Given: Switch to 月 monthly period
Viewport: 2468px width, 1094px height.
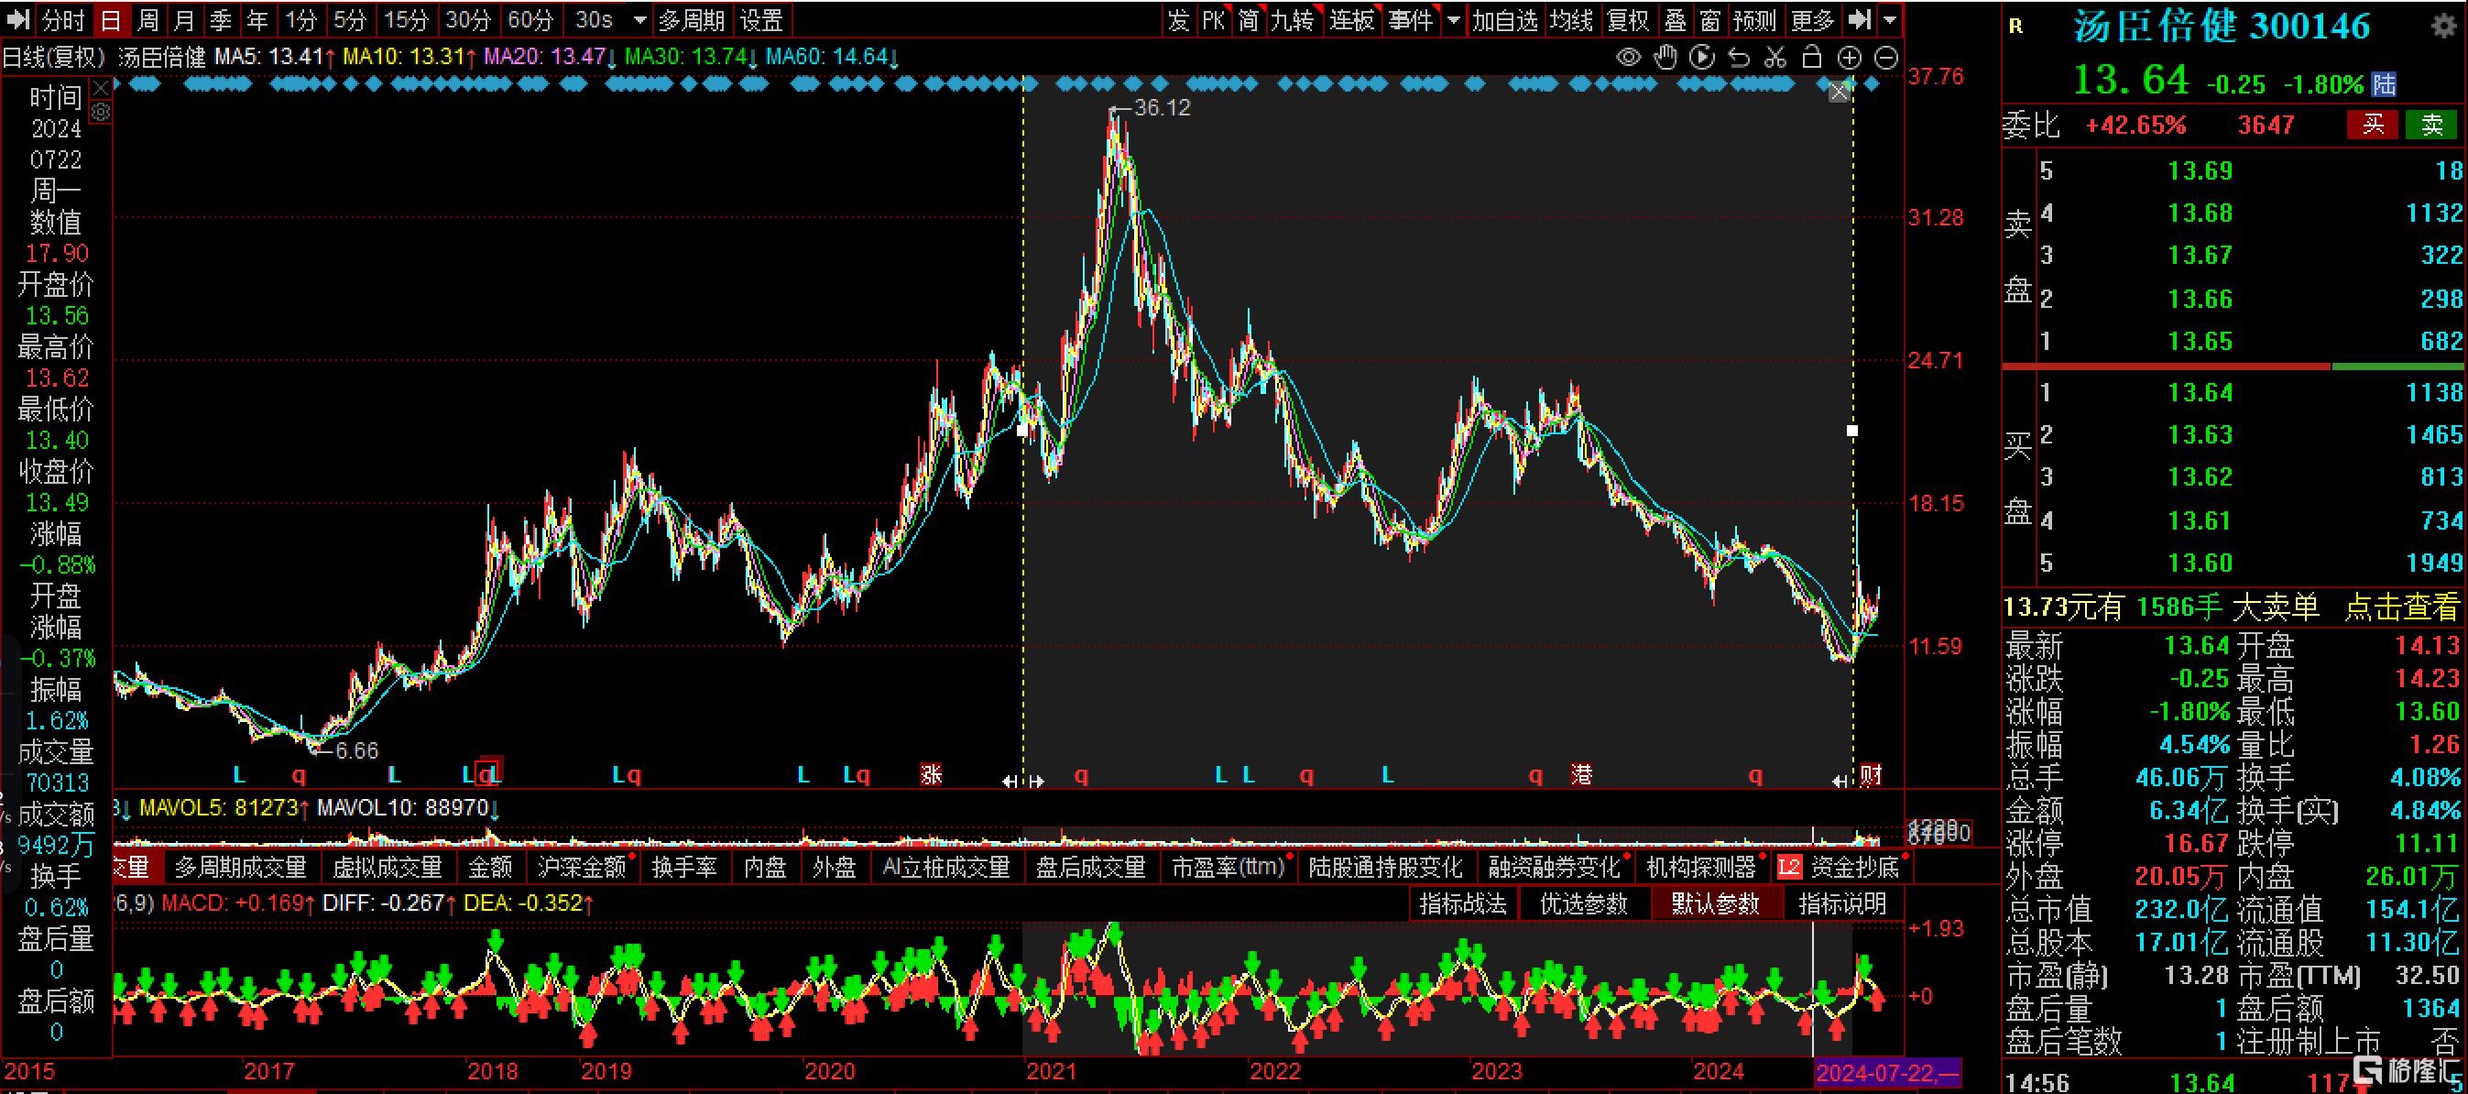Looking at the screenshot, I should pyautogui.click(x=184, y=19).
